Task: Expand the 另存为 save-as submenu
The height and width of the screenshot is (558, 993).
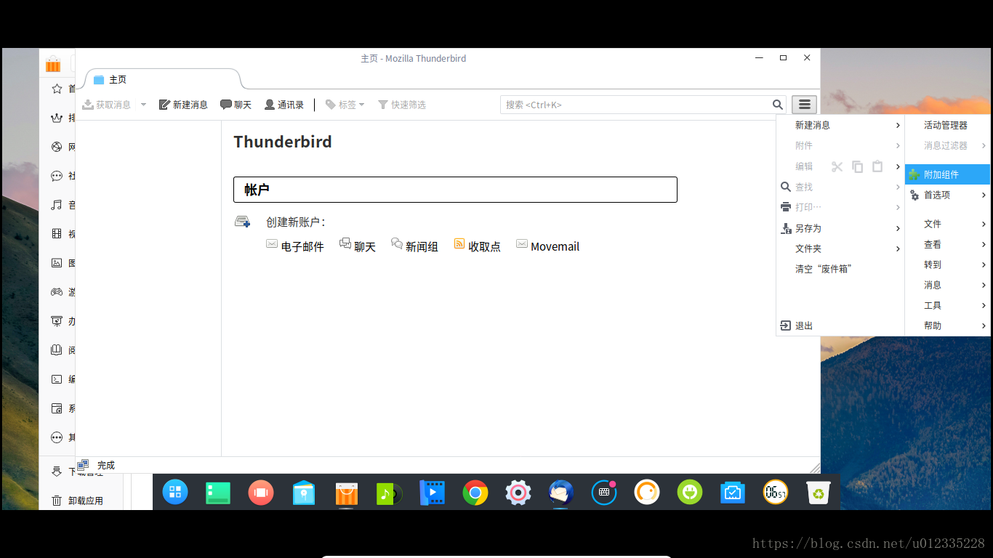Action: tap(840, 228)
